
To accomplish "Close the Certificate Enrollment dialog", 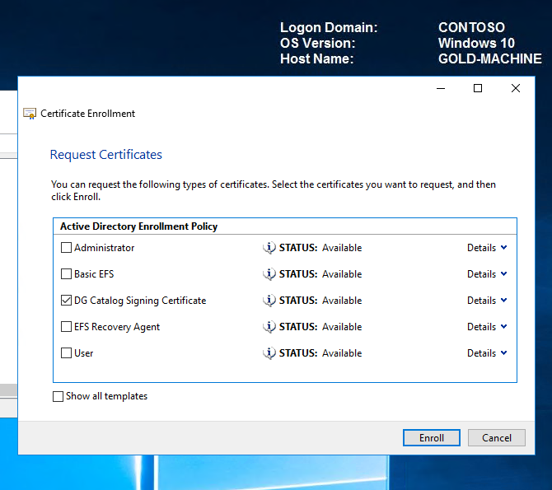I will point(516,88).
